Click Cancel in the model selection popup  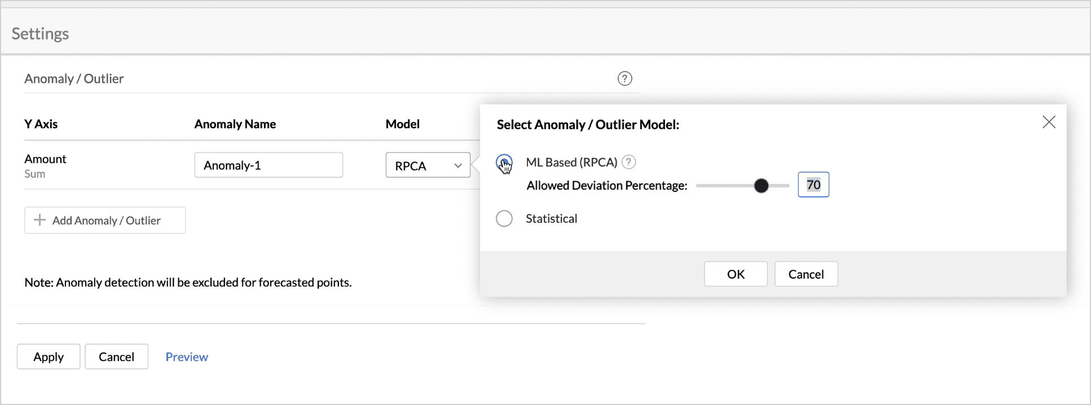(x=806, y=274)
